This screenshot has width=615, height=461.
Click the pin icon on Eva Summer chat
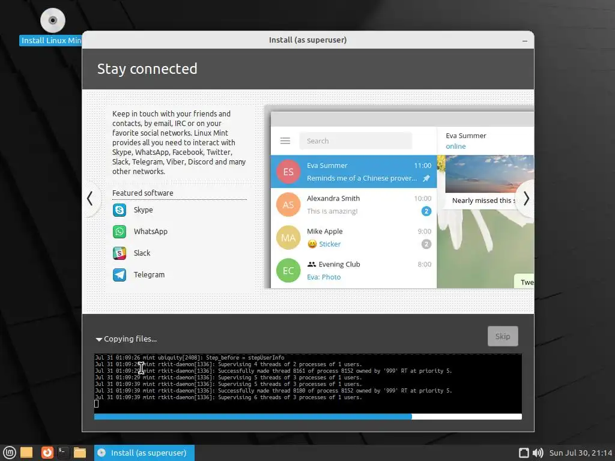coord(426,178)
